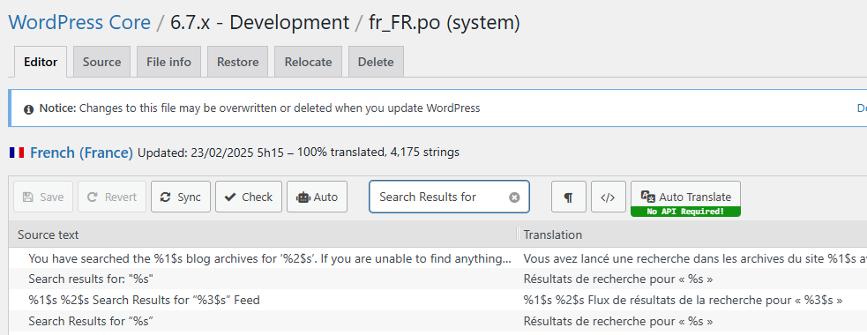The width and height of the screenshot is (867, 335).
Task: Clear the search filter with the x icon
Action: (514, 197)
